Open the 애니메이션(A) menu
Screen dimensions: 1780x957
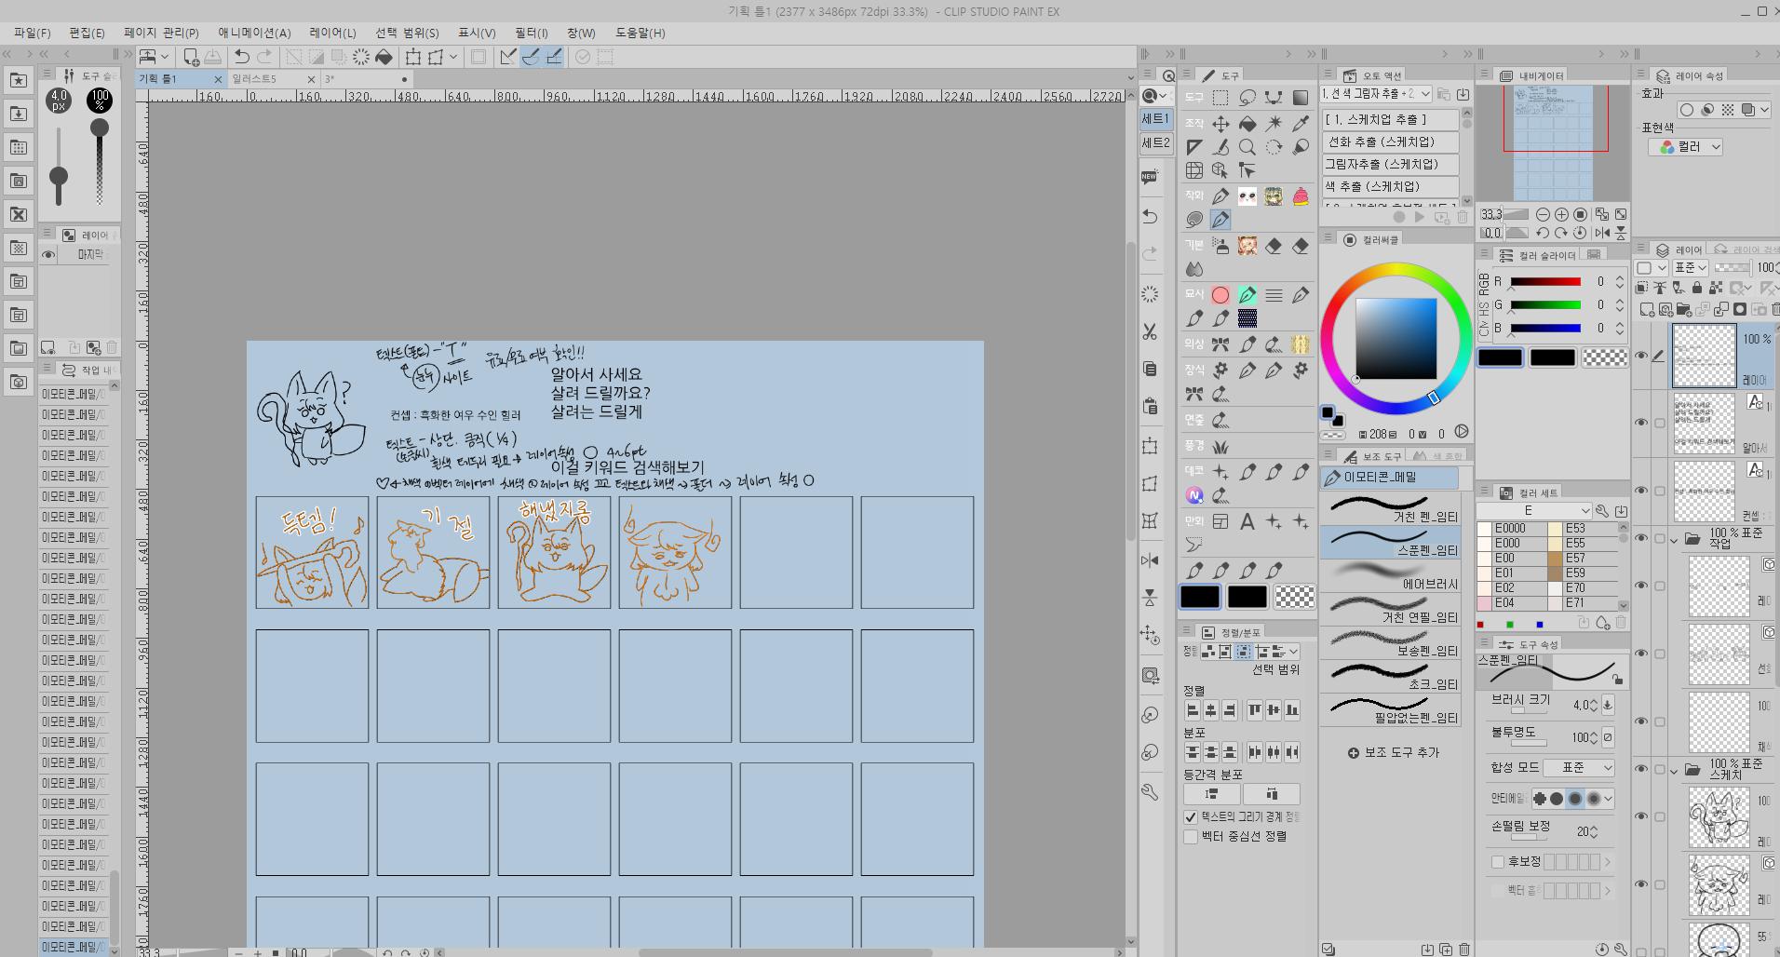click(254, 33)
